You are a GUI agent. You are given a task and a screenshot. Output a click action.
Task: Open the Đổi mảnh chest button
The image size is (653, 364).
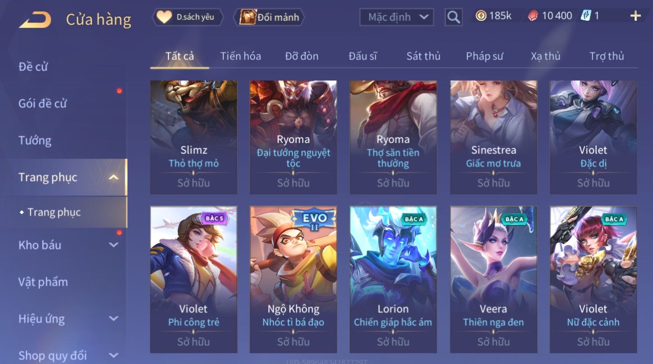[269, 17]
